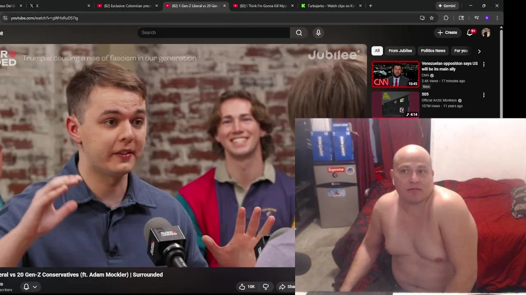526x295 pixels.
Task: Click the address bar URL youtube.com/watch
Action: coord(44,18)
